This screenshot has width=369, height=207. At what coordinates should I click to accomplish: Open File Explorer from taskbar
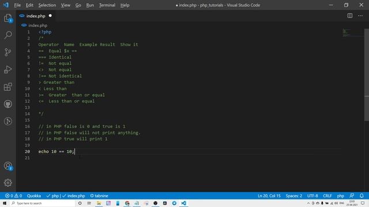(99, 203)
